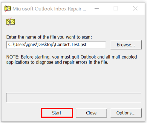This screenshot has height=123, width=147.
Task: Click into the file path input field
Action: (56, 45)
